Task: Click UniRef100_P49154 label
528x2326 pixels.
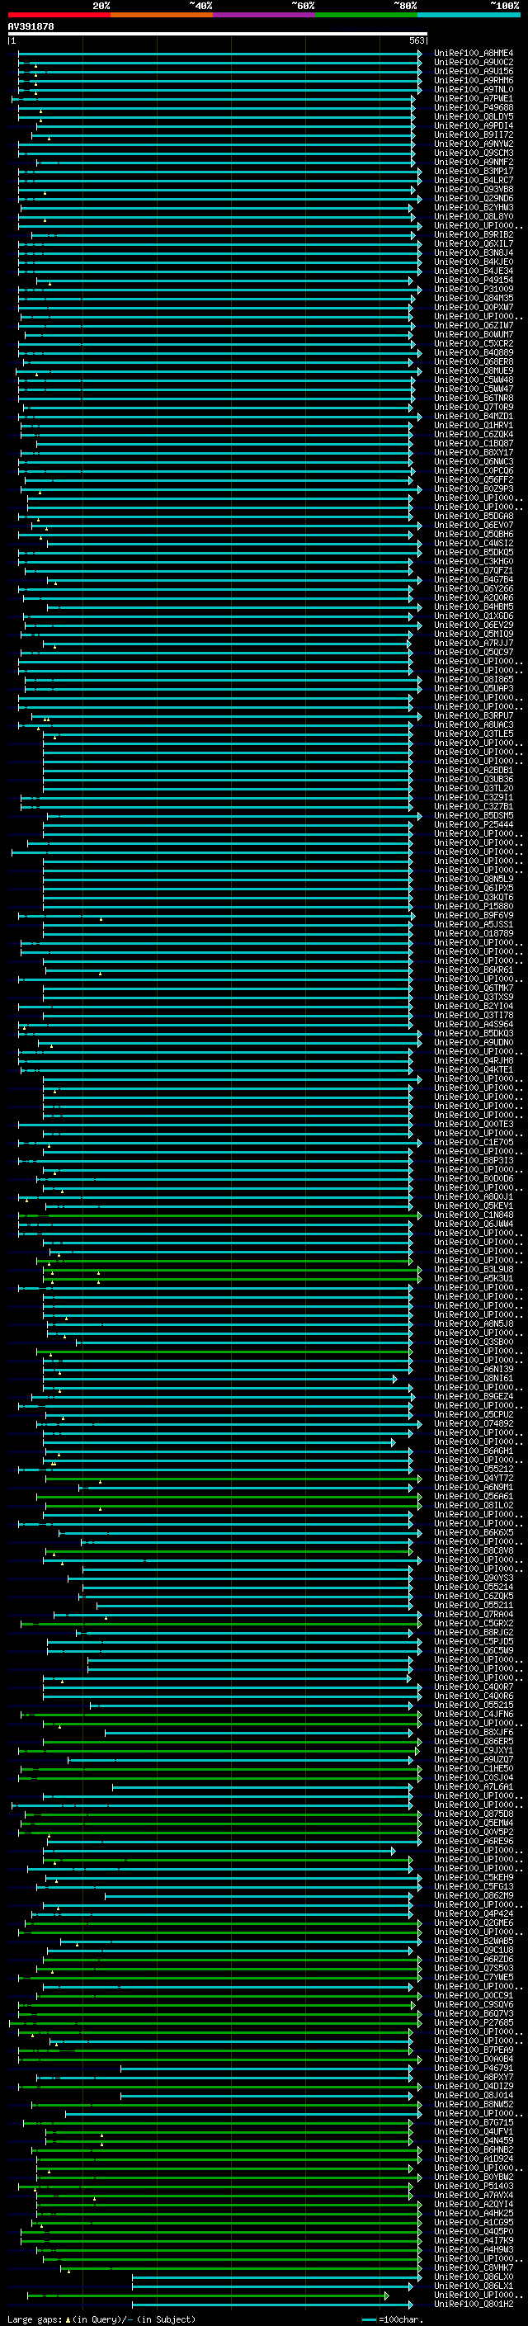Action: pos(474,280)
